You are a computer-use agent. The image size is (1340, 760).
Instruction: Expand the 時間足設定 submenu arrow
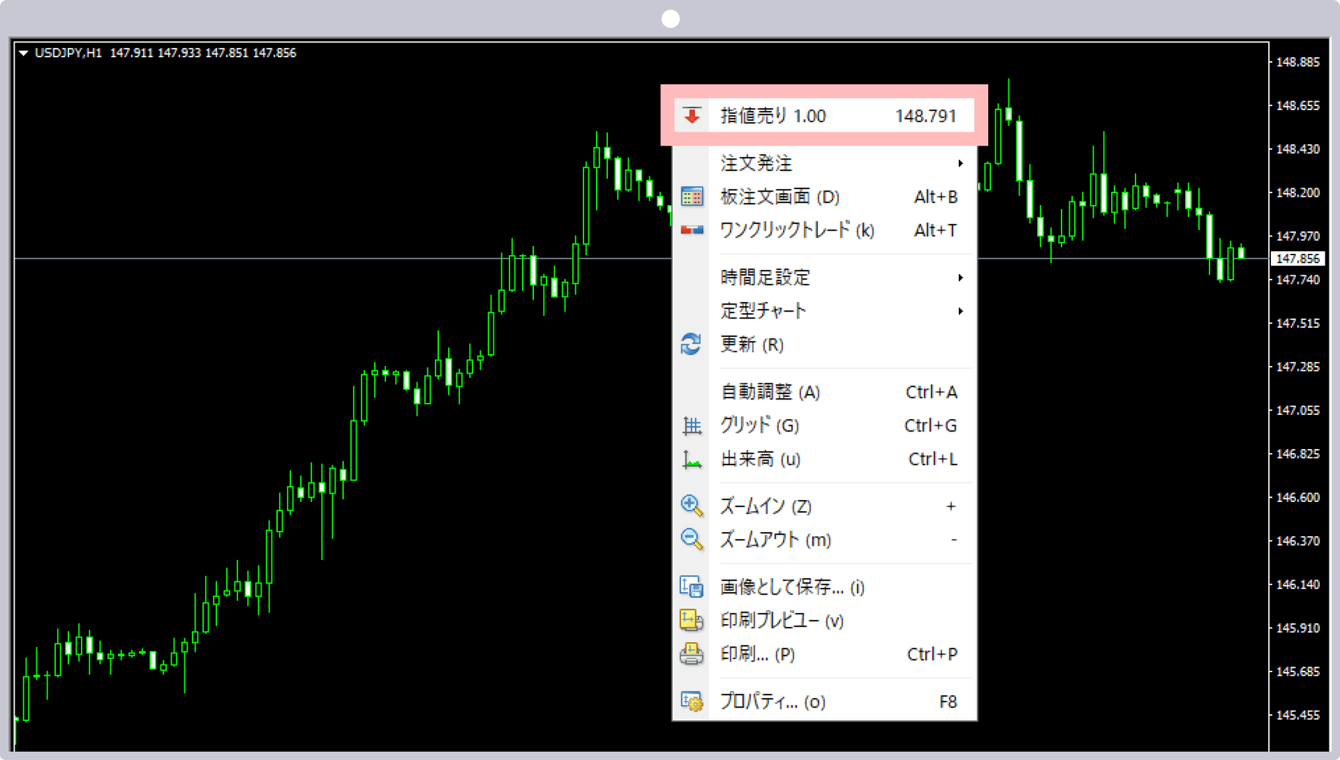pos(960,278)
